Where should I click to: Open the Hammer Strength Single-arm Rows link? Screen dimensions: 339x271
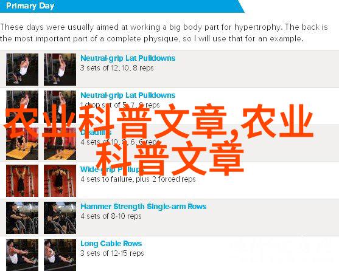(x=144, y=207)
